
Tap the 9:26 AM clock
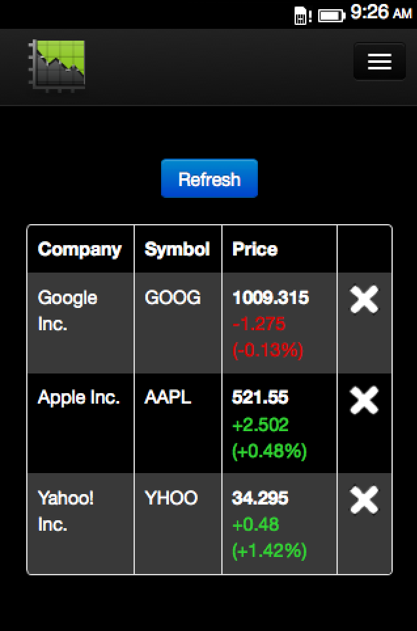tap(380, 12)
